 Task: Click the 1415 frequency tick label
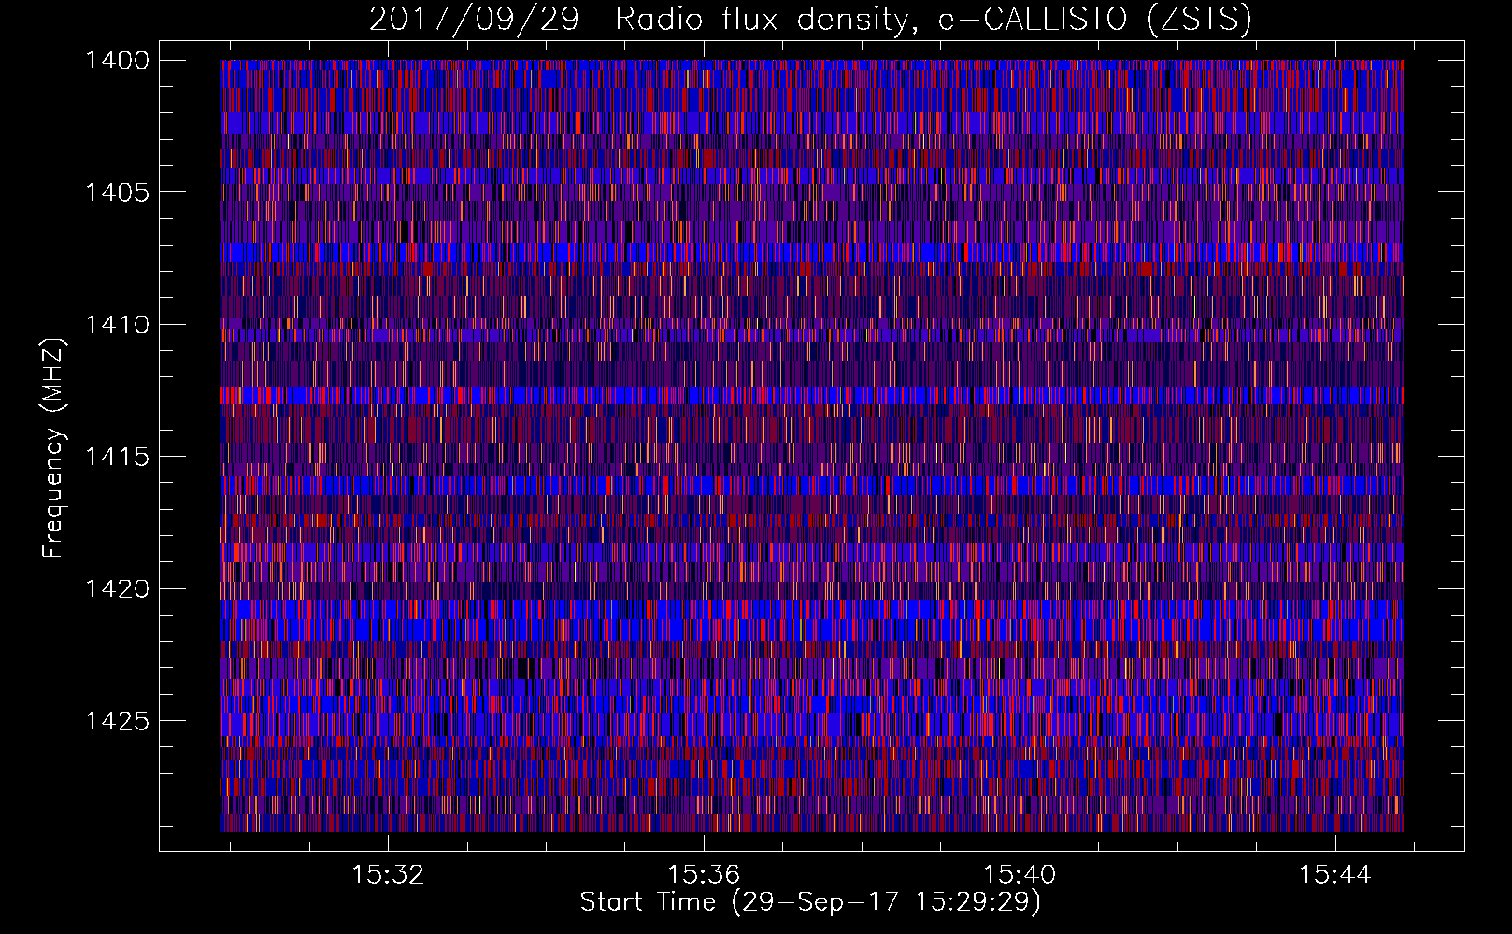click(x=117, y=457)
